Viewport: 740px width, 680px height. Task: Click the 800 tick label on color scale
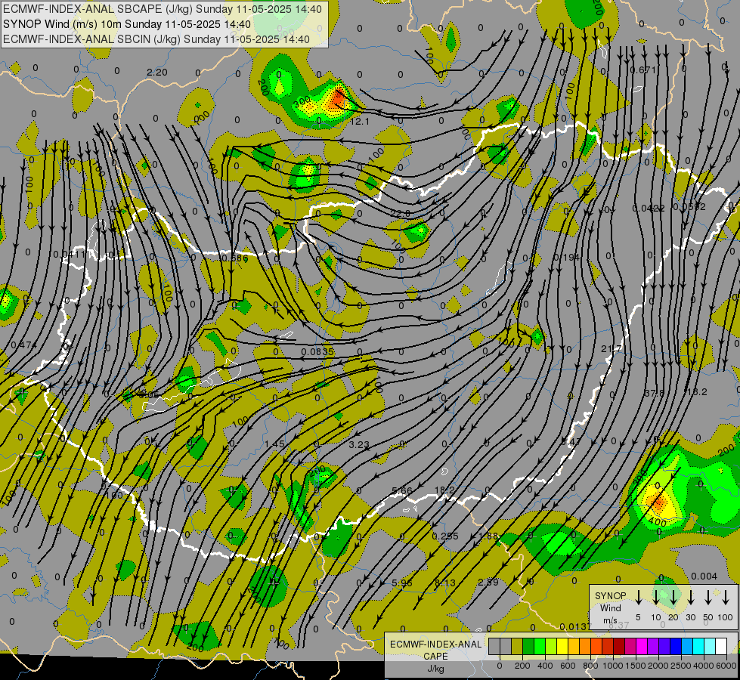[590, 666]
